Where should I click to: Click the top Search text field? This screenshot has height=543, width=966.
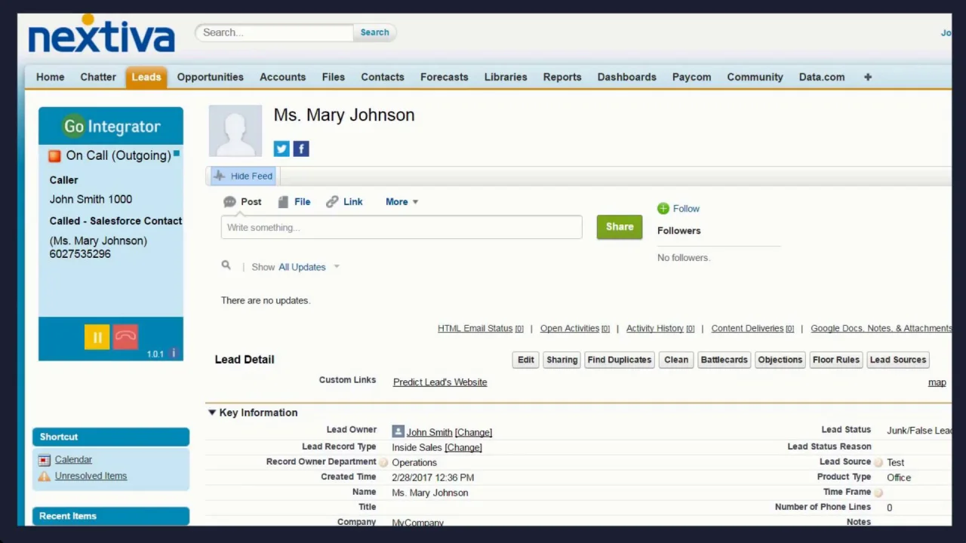[x=275, y=32]
